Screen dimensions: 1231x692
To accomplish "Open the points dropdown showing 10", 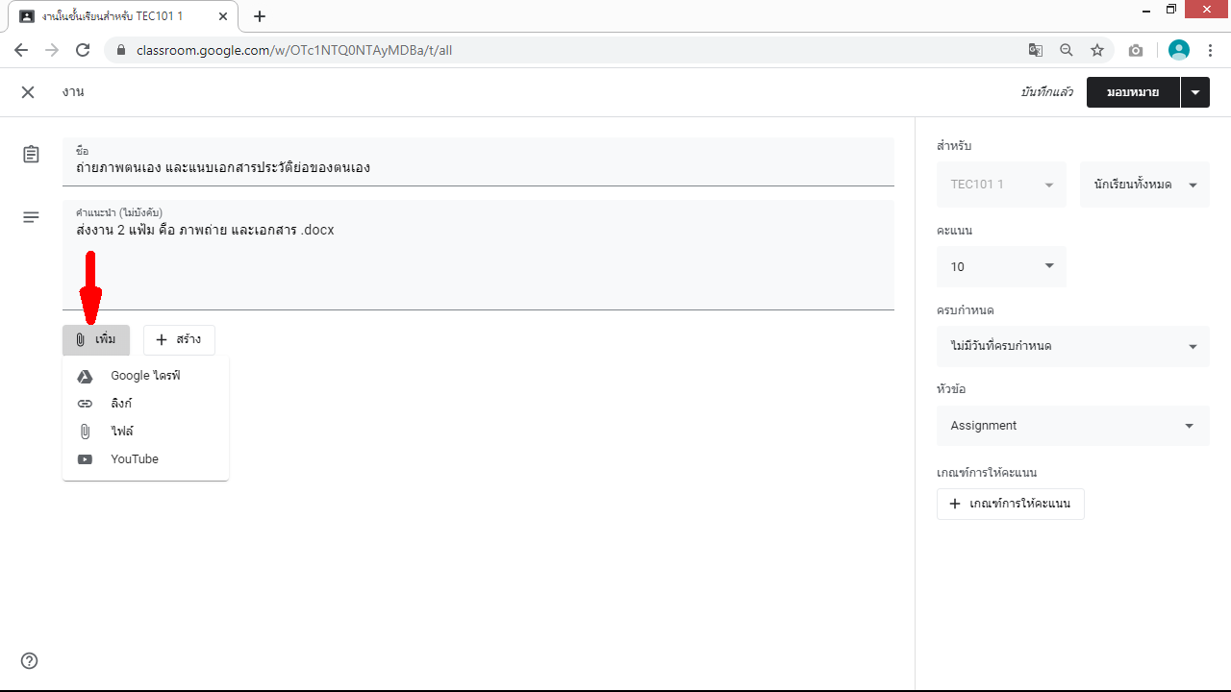I will [x=1001, y=266].
